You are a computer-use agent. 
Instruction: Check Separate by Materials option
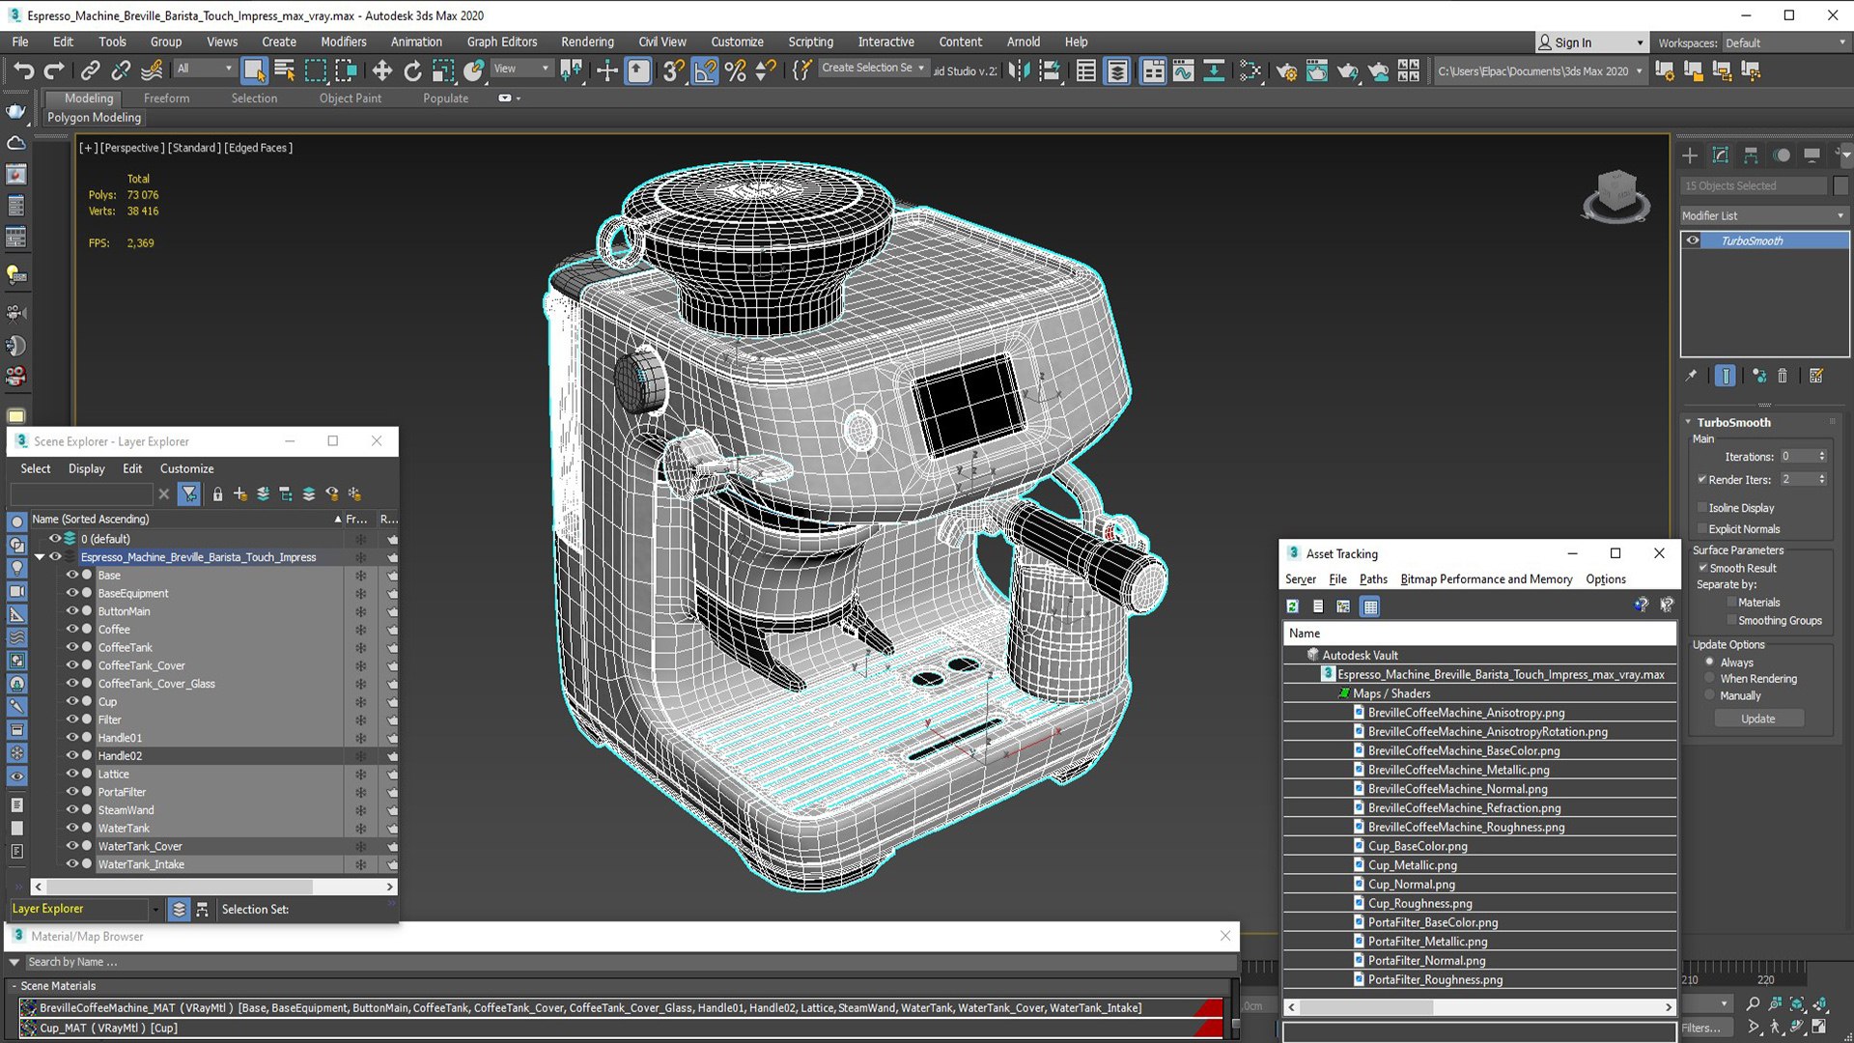coord(1731,602)
